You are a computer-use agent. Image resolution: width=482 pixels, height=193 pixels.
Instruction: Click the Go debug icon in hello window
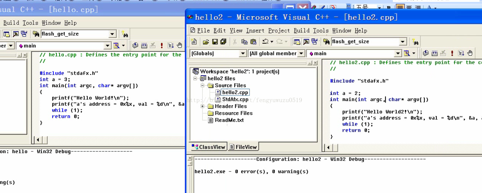[170, 46]
